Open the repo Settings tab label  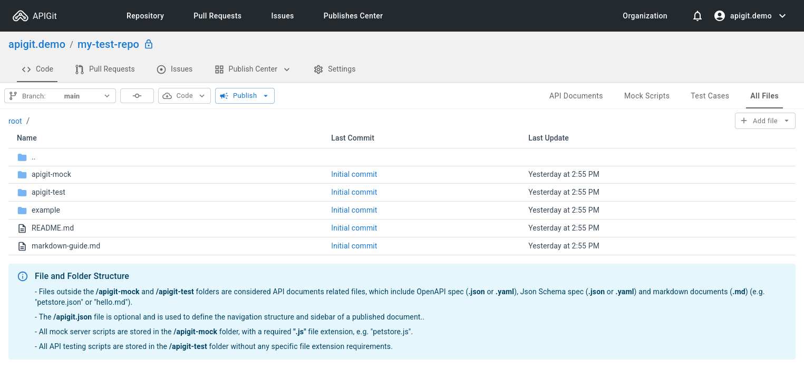(342, 69)
